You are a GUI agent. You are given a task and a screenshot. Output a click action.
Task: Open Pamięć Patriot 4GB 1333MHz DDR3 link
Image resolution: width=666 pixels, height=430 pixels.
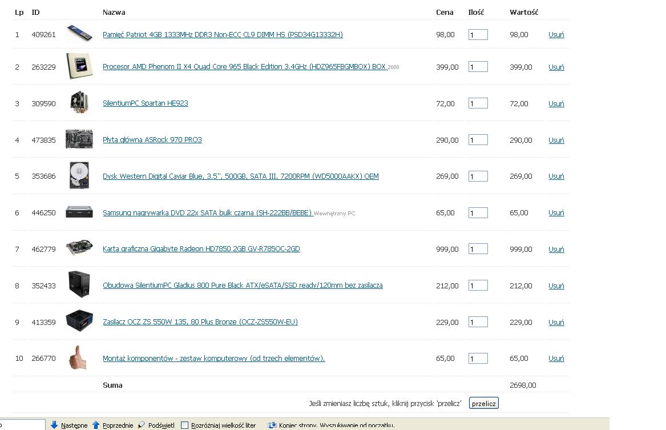(223, 34)
